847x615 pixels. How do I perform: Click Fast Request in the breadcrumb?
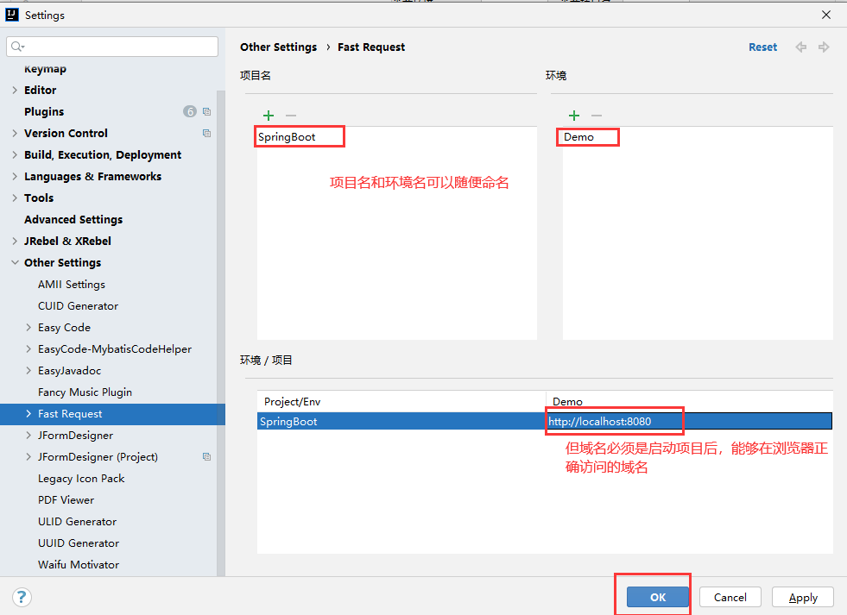[x=370, y=47]
